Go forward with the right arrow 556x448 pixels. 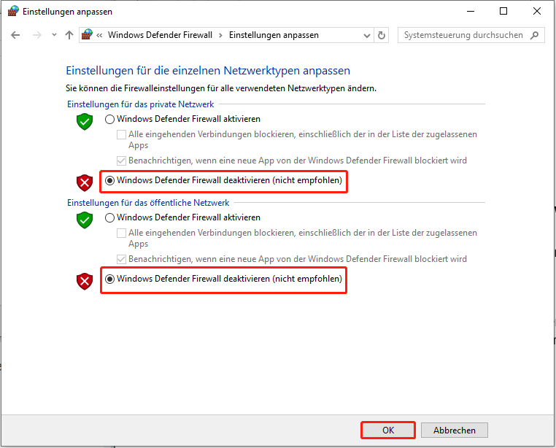[37, 35]
